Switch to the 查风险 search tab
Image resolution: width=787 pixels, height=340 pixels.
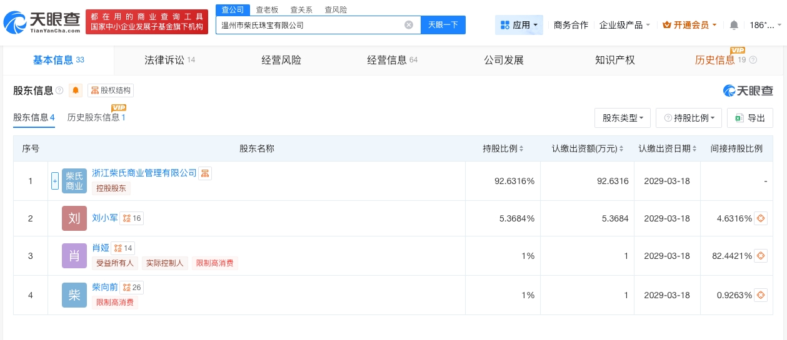[x=336, y=9]
